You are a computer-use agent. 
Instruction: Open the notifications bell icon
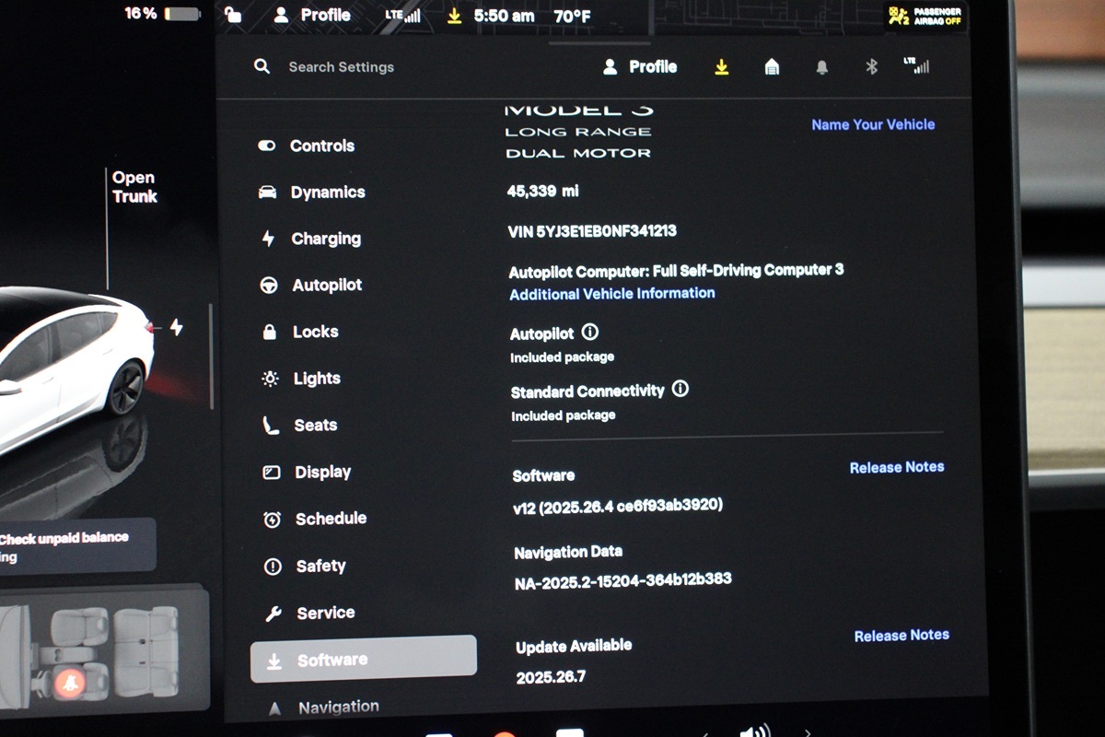point(821,67)
